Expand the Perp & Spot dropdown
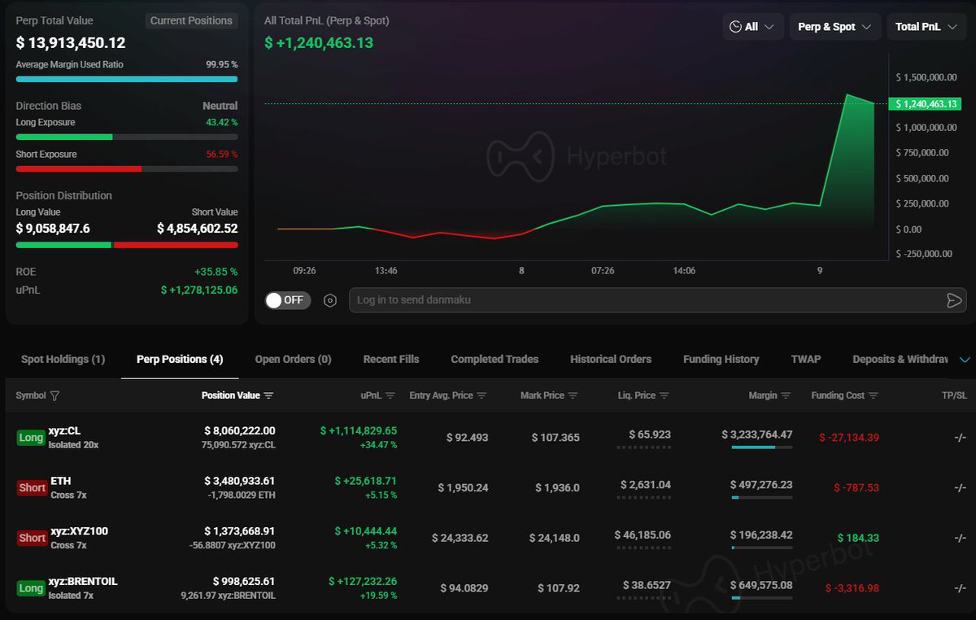 point(834,27)
